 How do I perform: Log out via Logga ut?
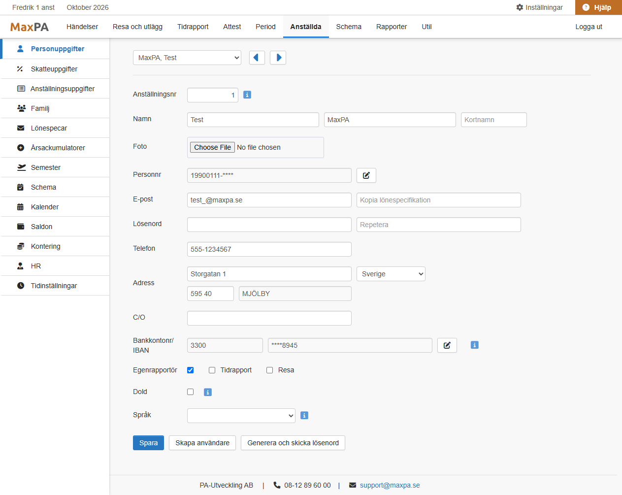coord(589,27)
